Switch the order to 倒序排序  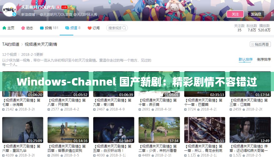pyautogui.click(x=264, y=59)
